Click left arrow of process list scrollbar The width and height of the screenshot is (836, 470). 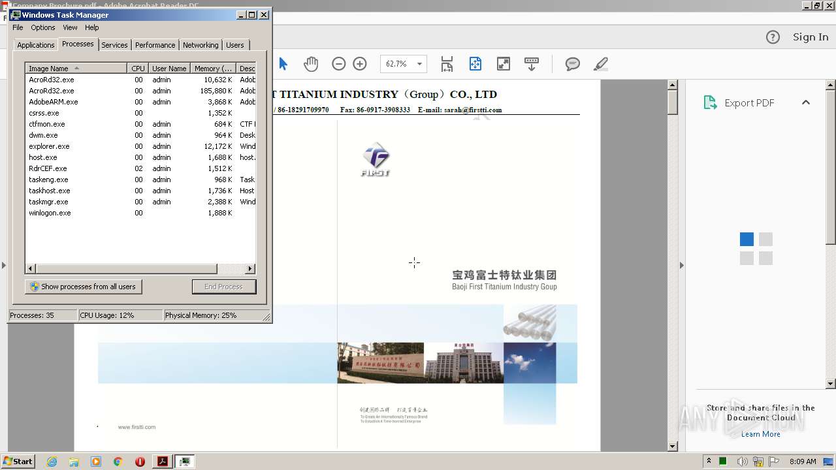coord(31,269)
